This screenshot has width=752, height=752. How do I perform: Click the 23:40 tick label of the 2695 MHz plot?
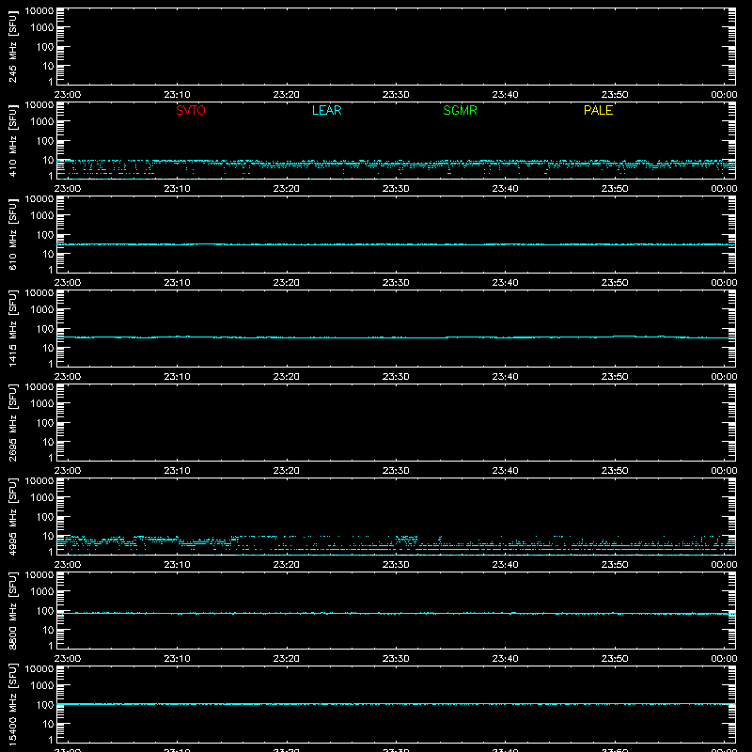[505, 471]
